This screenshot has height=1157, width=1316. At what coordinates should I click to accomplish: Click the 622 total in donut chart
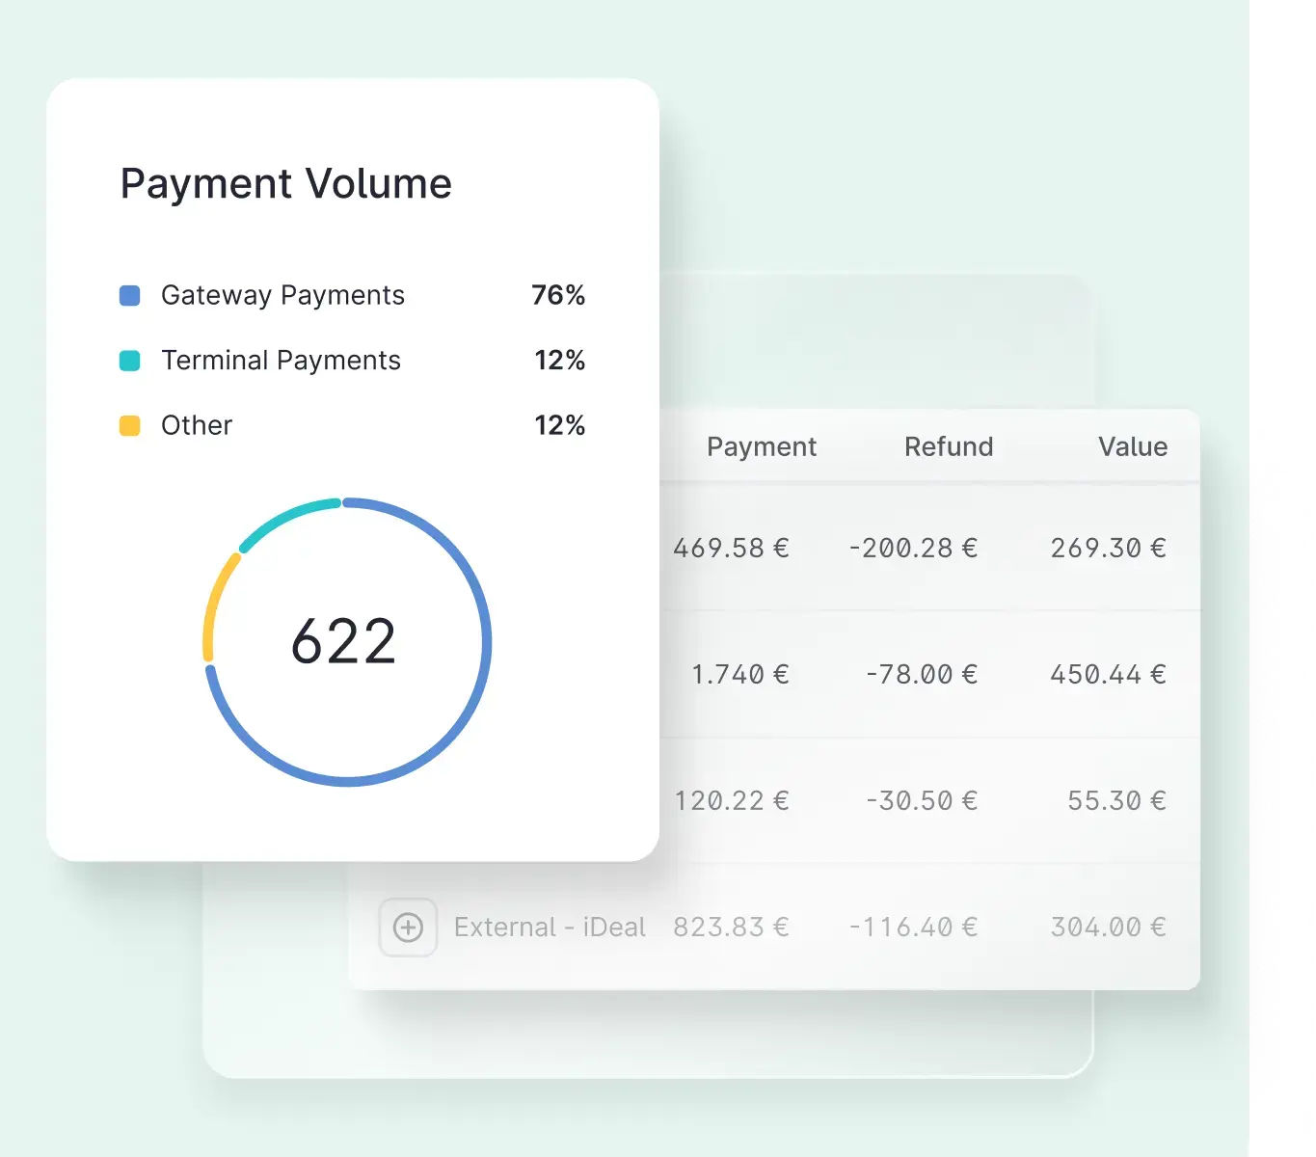[x=344, y=642]
